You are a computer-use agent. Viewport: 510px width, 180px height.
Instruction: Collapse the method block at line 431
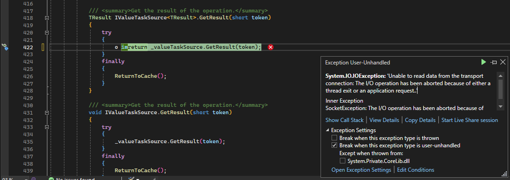click(x=47, y=113)
